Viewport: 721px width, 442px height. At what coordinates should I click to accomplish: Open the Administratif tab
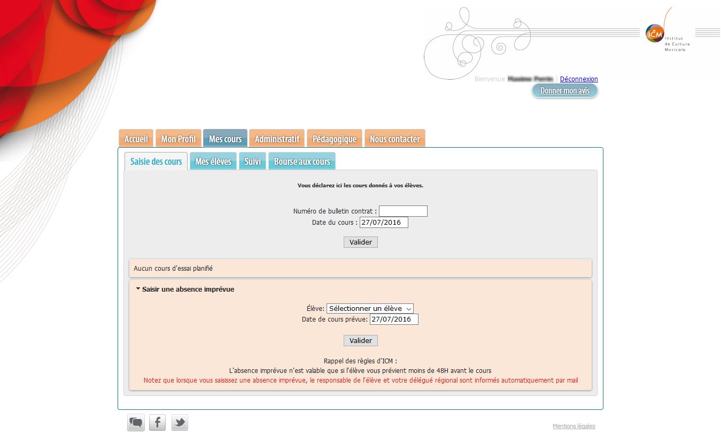coord(277,139)
